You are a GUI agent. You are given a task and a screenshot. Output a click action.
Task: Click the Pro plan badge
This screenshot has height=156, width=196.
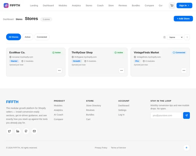137,61
